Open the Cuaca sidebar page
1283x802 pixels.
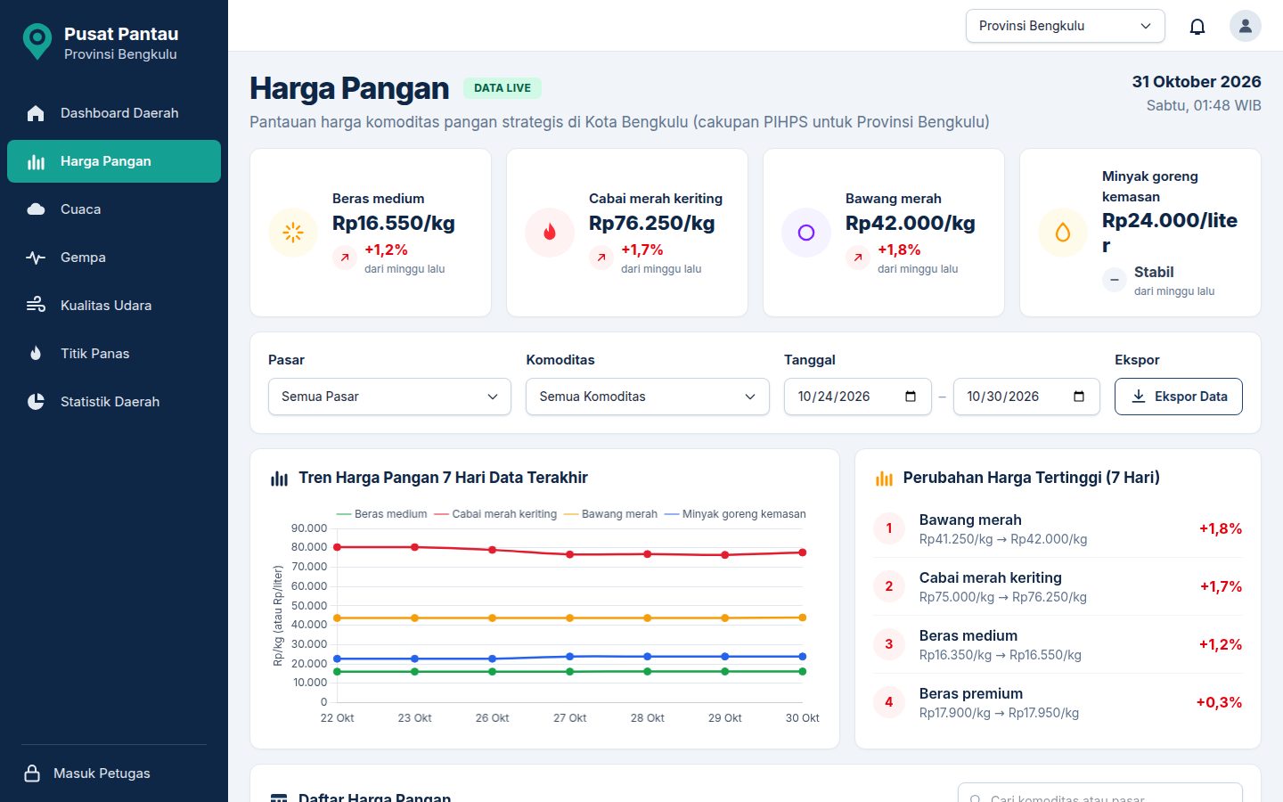point(114,209)
